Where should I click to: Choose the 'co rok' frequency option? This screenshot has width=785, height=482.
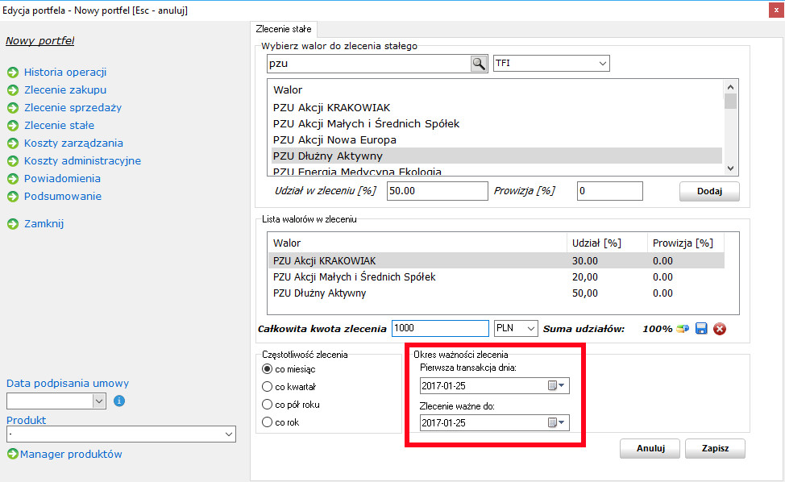point(268,422)
